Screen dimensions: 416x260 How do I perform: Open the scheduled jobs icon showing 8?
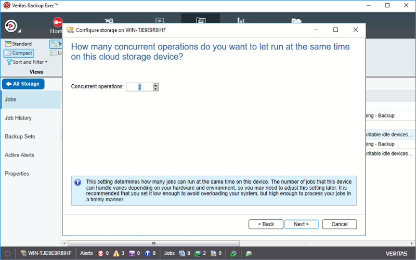[x=181, y=253]
